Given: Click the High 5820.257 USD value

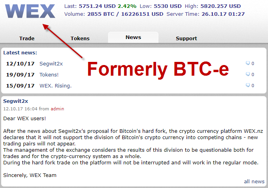Looking at the screenshot, I should pyautogui.click(x=220, y=6).
